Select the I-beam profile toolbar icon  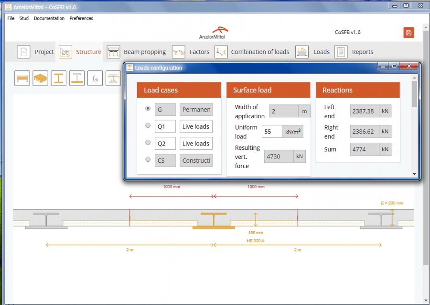click(x=58, y=79)
